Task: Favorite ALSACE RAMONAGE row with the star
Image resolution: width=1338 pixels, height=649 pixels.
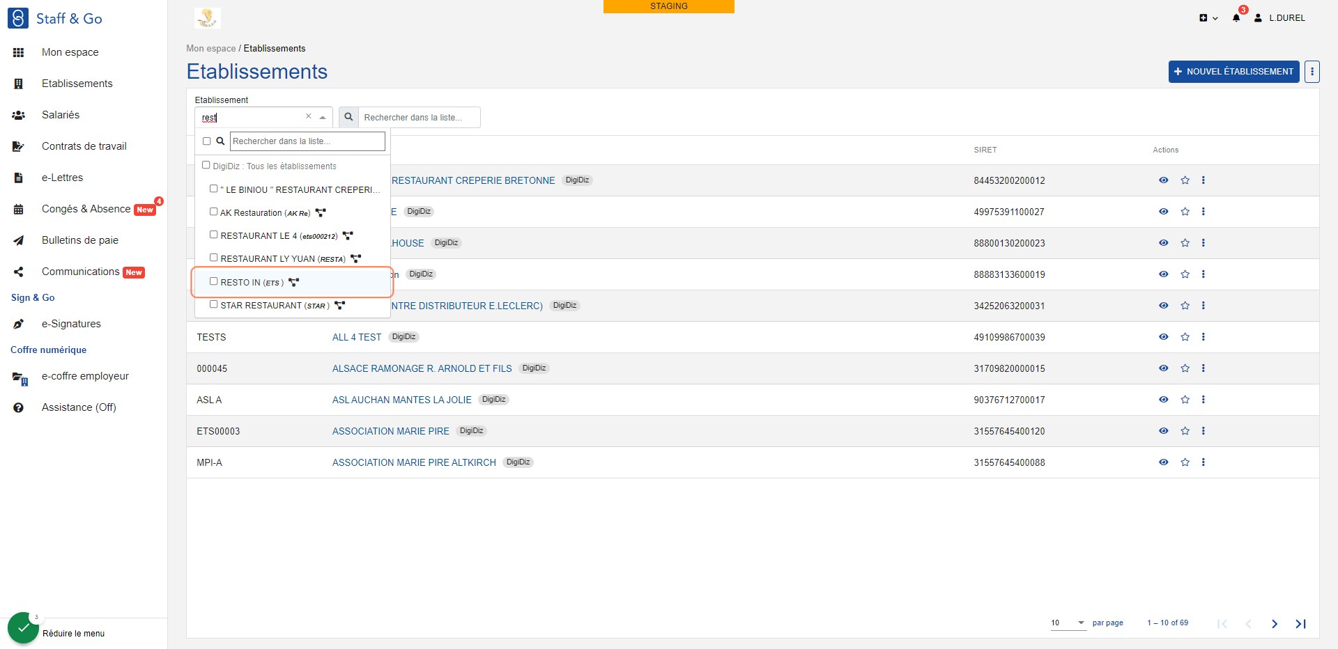Action: click(x=1185, y=368)
